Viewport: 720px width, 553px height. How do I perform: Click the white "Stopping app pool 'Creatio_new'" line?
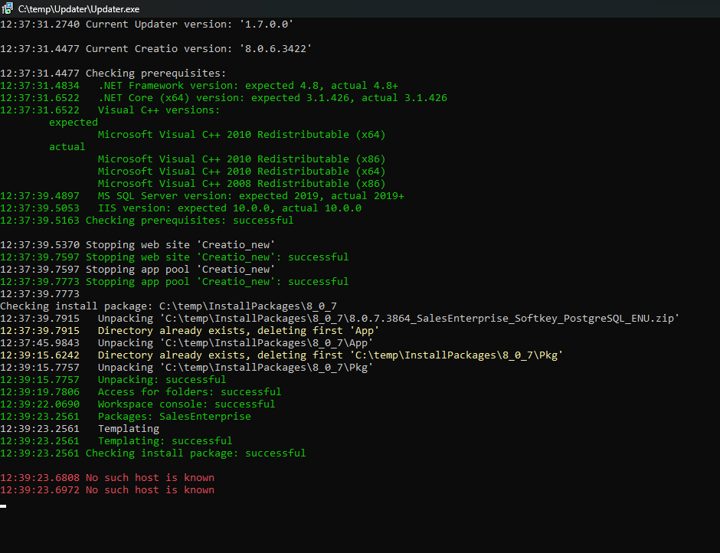[137, 269]
